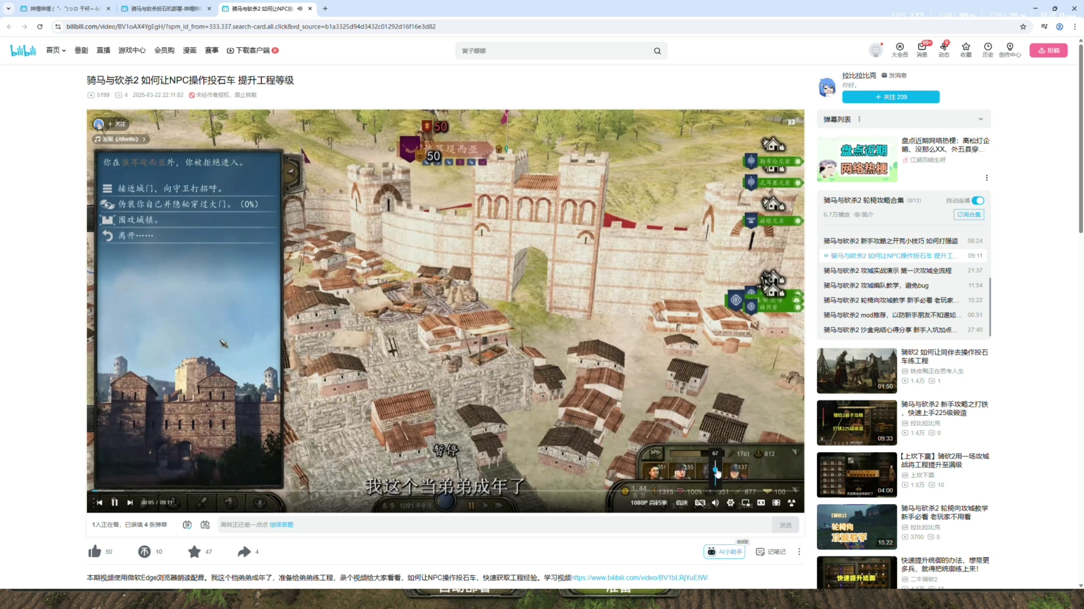Favorite the video with the star icon
Screen dimensions: 1084x609
(x=194, y=551)
